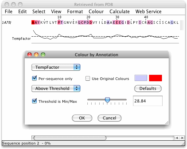Click the green zoom button of Colour by Annotation dialog

[x=43, y=55]
